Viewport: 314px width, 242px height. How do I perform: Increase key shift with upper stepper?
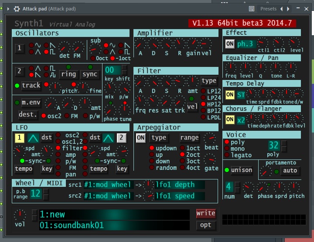pos(124,67)
